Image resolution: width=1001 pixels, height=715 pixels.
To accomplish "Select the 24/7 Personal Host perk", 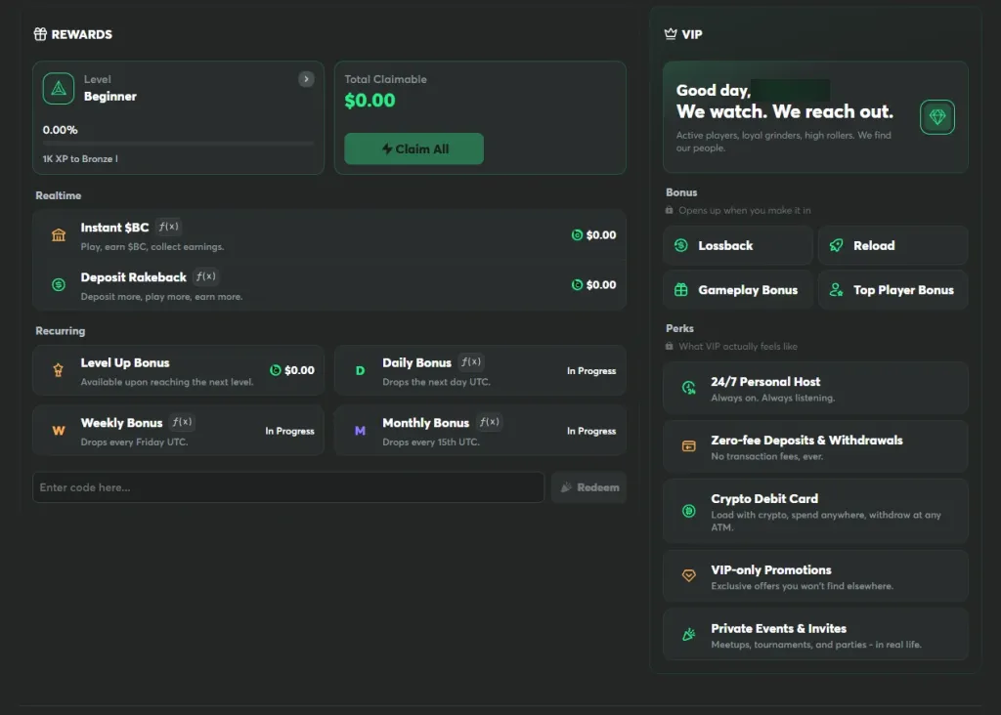I will click(815, 388).
